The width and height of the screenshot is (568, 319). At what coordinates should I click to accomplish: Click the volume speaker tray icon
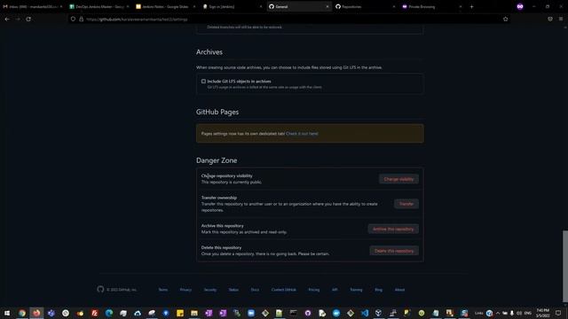(x=519, y=313)
